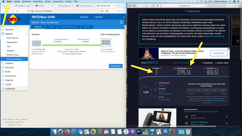242x136 pixels.
Task: Click the LOS start button on Speedtest
Action: tap(146, 92)
